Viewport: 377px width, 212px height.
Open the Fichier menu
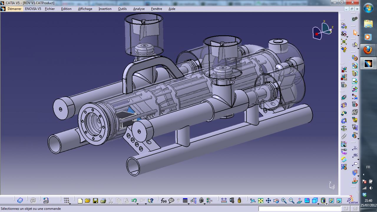coord(50,9)
